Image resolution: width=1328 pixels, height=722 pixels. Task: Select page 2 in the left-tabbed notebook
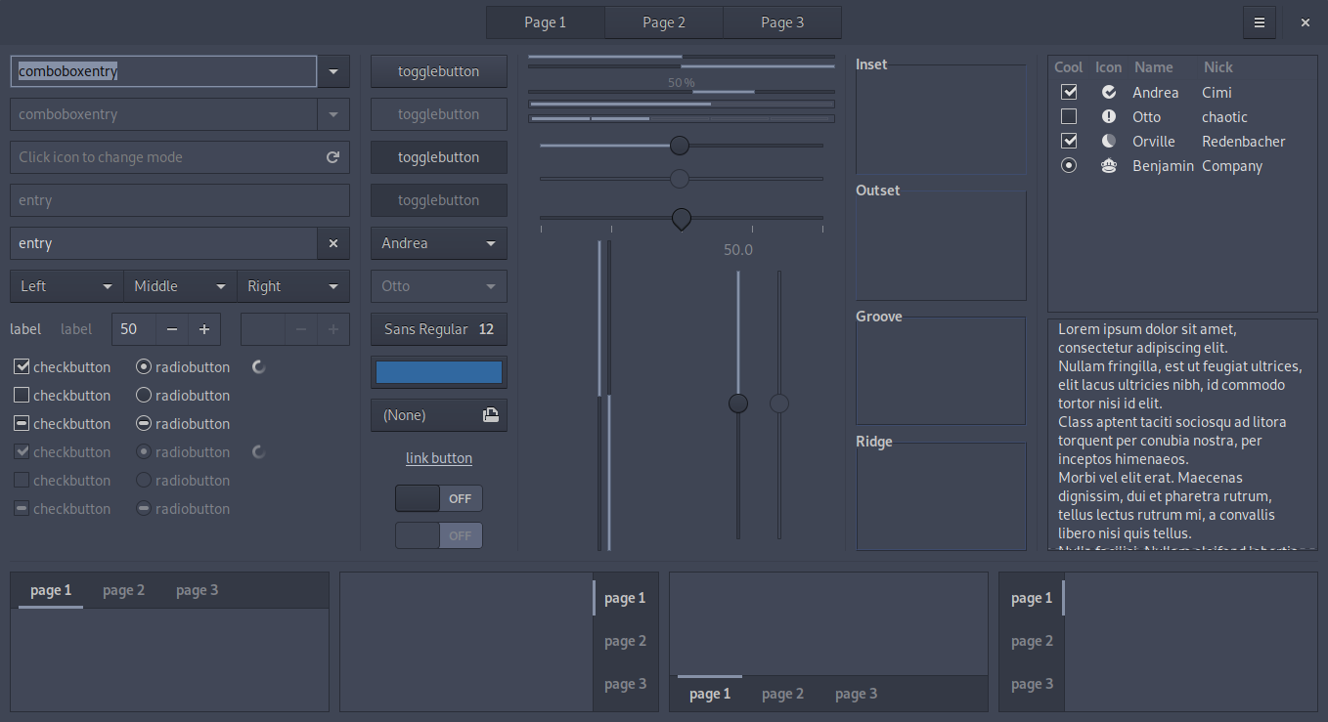coord(1032,641)
